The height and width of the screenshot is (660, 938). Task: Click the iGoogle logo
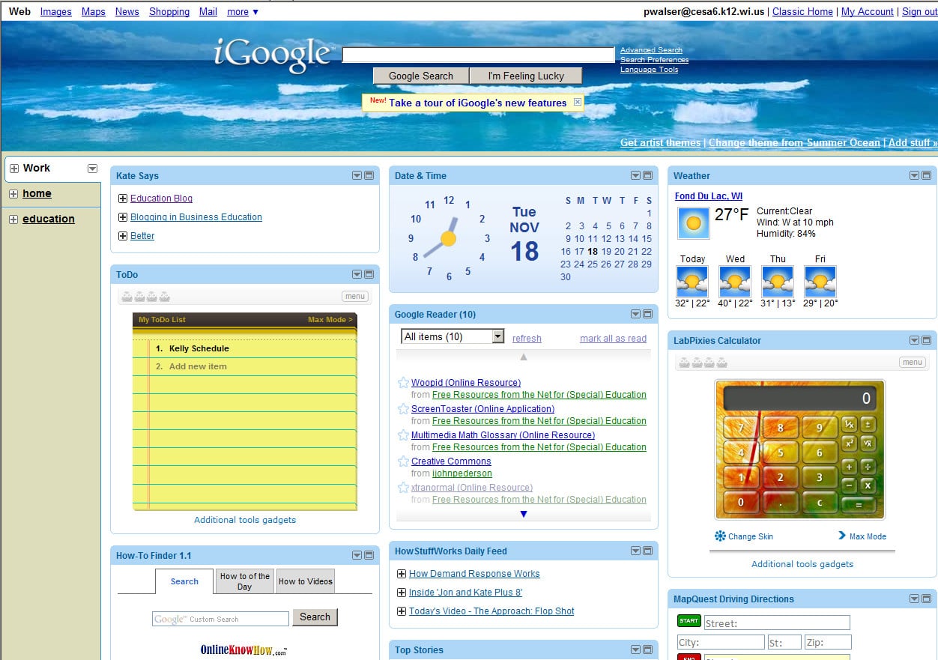tap(274, 54)
